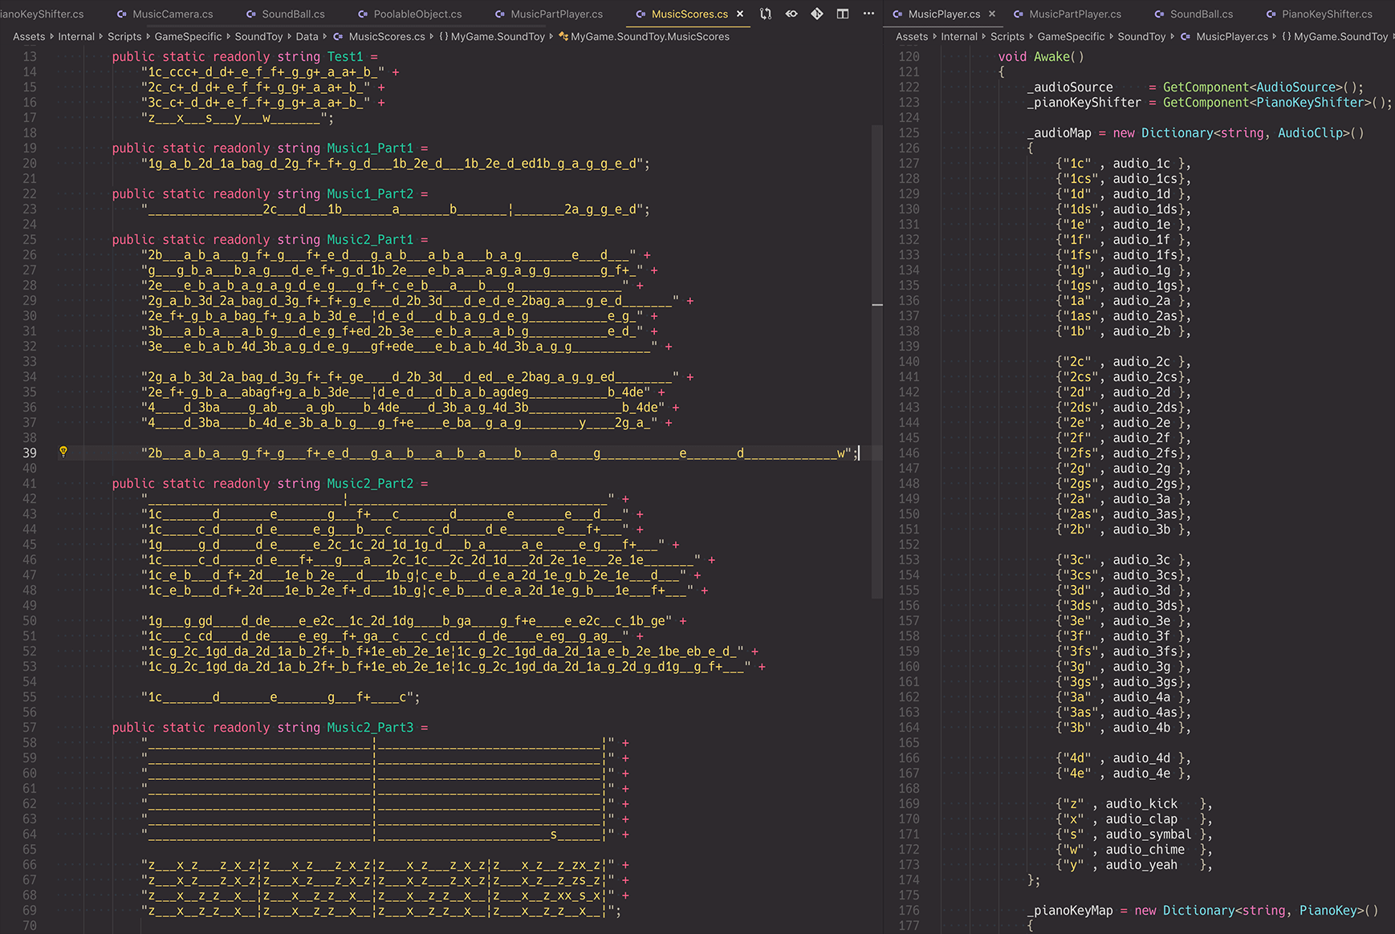
Task: Open the PoolableObject.cs tab
Action: [x=417, y=14]
